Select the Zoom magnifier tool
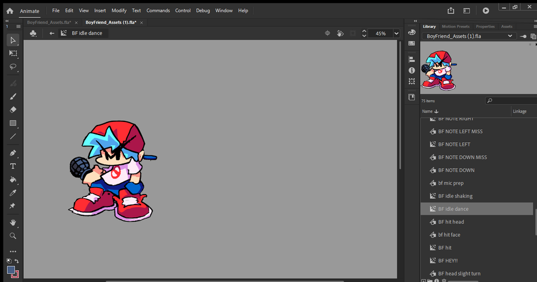The image size is (537, 282). tap(13, 236)
